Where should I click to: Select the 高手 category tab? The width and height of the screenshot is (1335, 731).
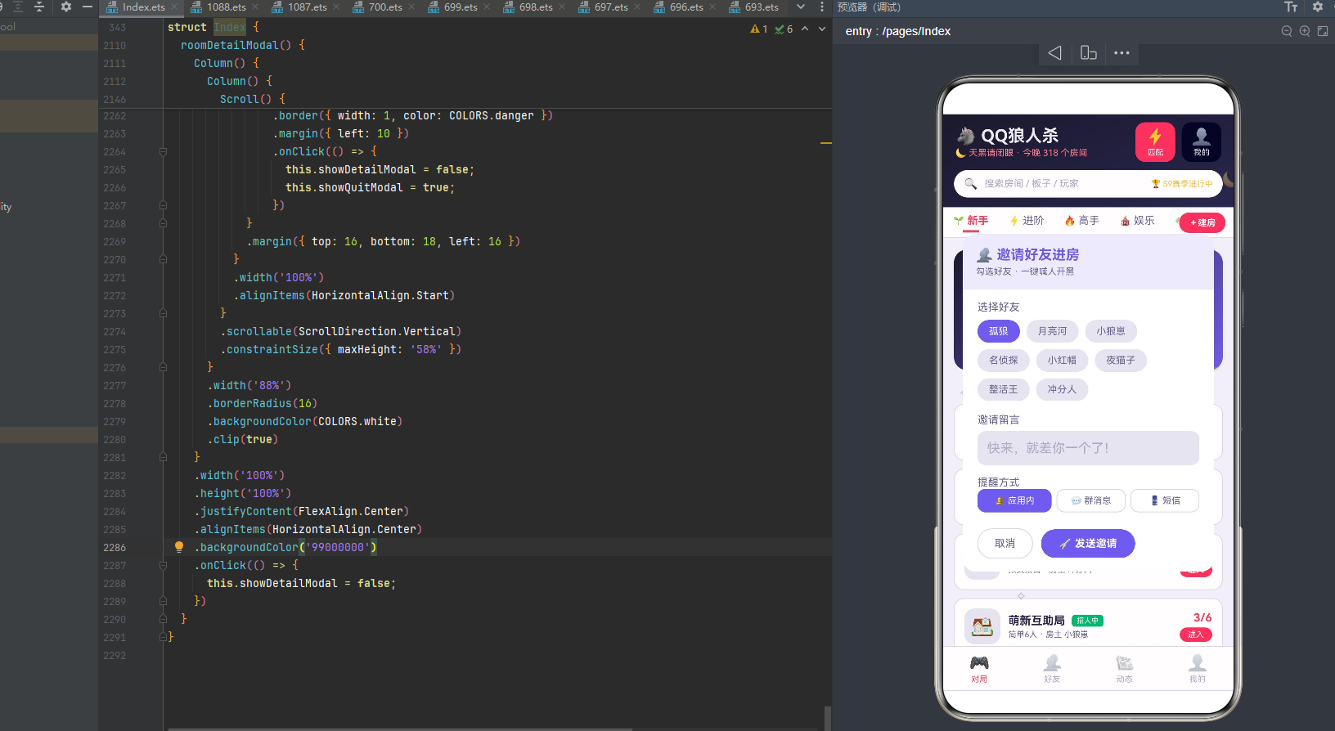pyautogui.click(x=1081, y=221)
